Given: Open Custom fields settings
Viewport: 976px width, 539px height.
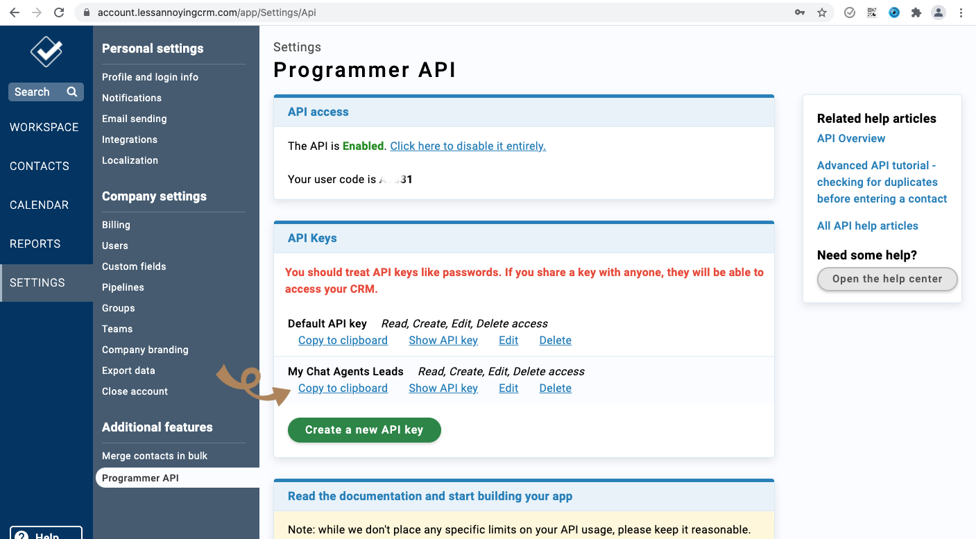Looking at the screenshot, I should click(x=134, y=266).
